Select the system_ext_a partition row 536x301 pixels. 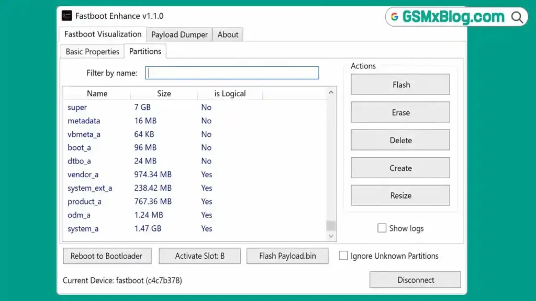pyautogui.click(x=195, y=188)
